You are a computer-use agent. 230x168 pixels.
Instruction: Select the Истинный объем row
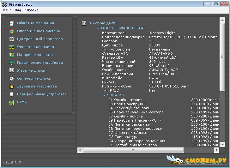point(160,86)
